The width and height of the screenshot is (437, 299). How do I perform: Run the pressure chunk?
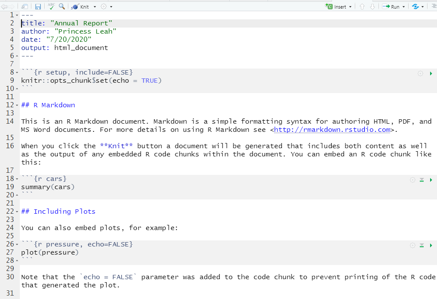click(431, 246)
